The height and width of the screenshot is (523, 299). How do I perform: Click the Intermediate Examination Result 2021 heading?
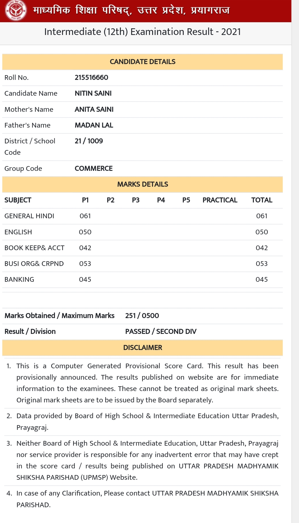[x=142, y=32]
